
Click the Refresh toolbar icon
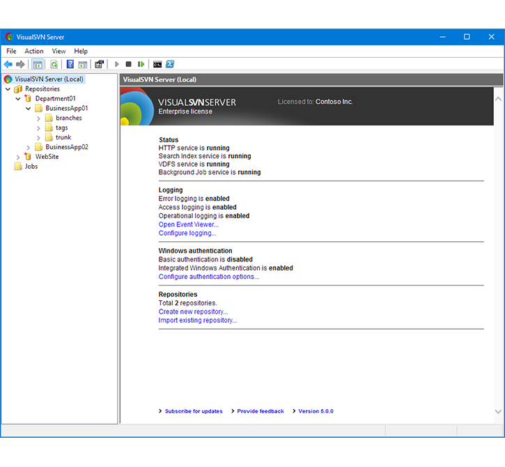click(x=54, y=64)
